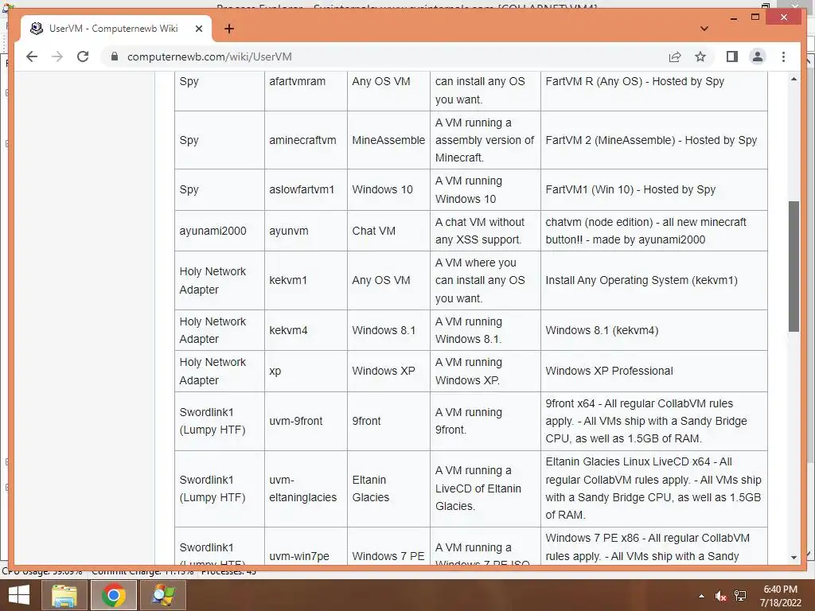Open Process Explorer taskbar icon
The image size is (815, 611).
coord(162,595)
